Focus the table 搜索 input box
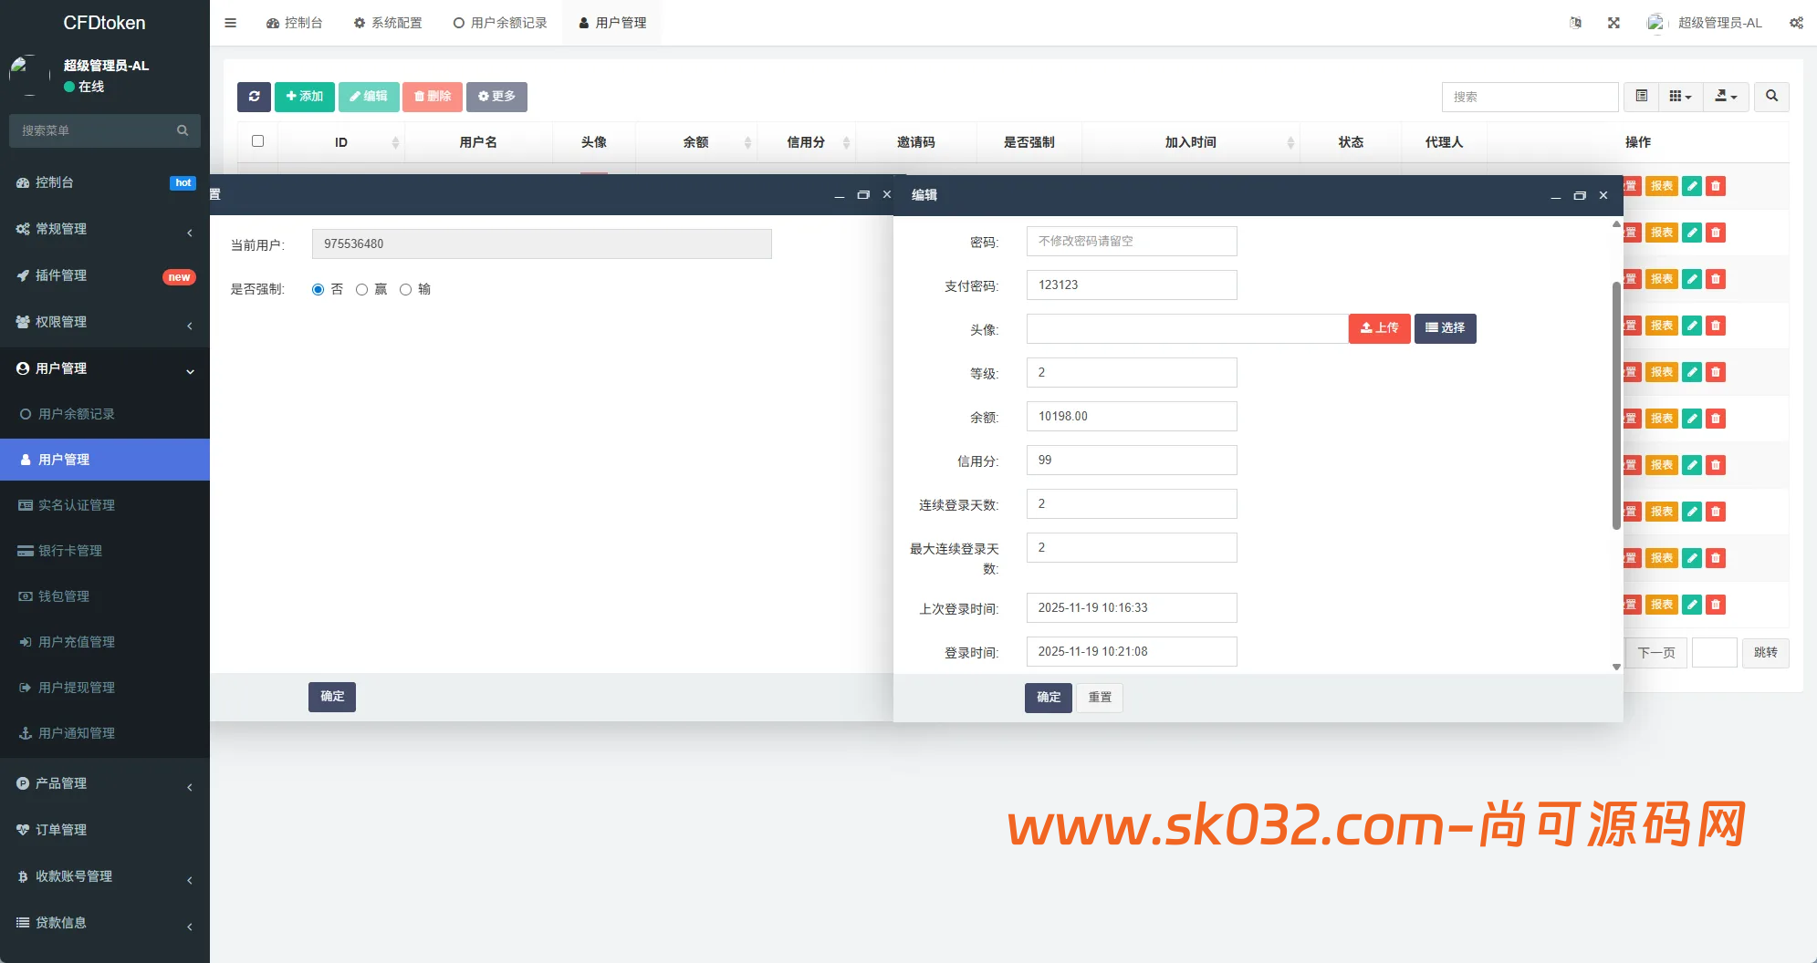Screen dimensions: 1817x963 pyautogui.click(x=1530, y=97)
